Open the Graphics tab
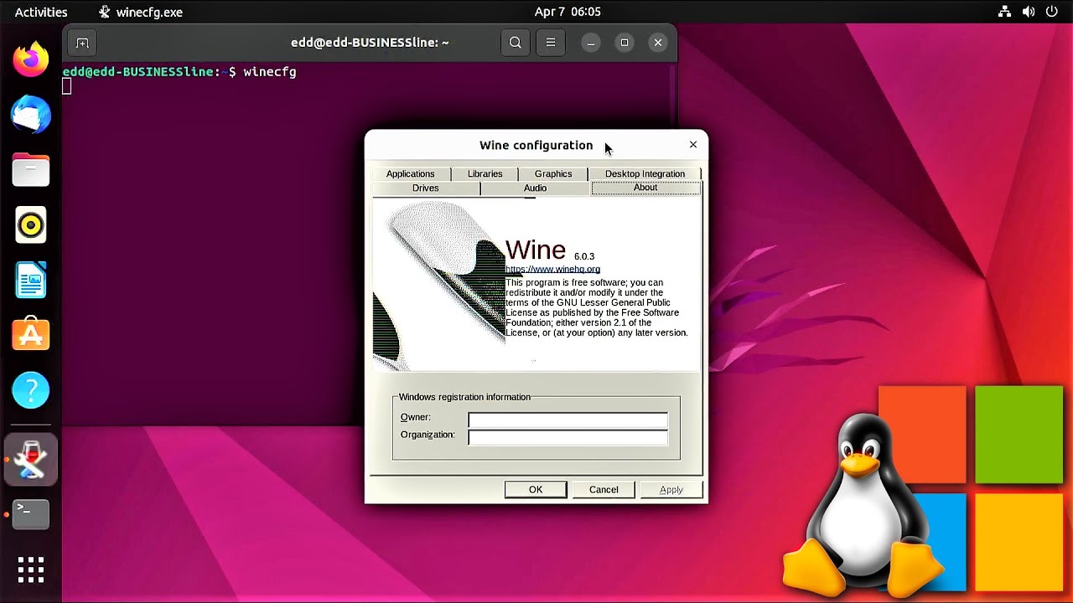Image resolution: width=1073 pixels, height=603 pixels. click(553, 173)
